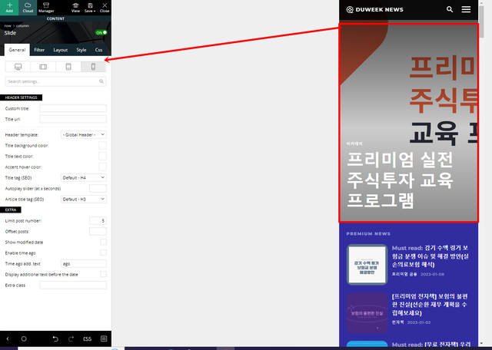
Task: Click the structure panel icon at bottom
Action: 104,338
